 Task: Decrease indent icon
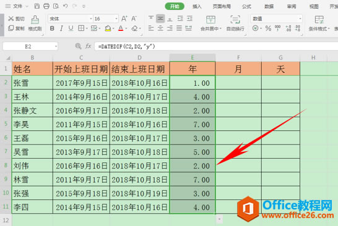pyautogui.click(x=180, y=19)
